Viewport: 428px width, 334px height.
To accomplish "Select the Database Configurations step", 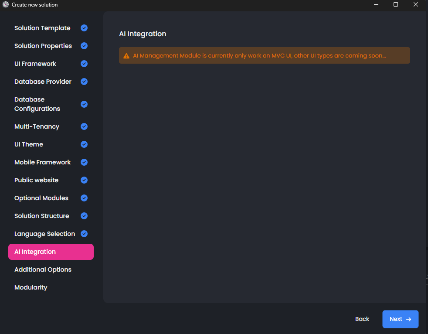I will click(37, 104).
